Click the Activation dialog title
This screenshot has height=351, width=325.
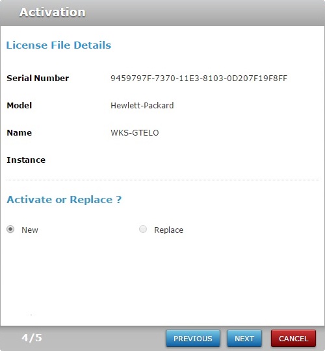(x=53, y=12)
